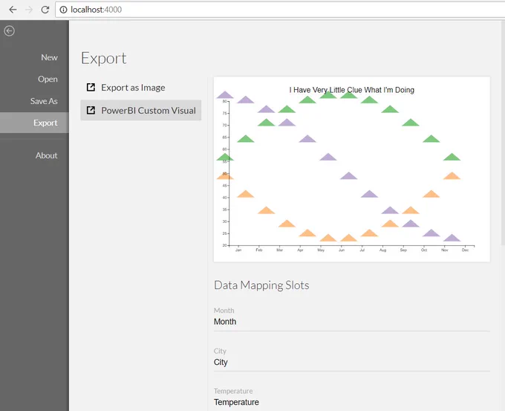The height and width of the screenshot is (411, 505).
Task: Click the chart preview thumbnail
Action: (352, 169)
